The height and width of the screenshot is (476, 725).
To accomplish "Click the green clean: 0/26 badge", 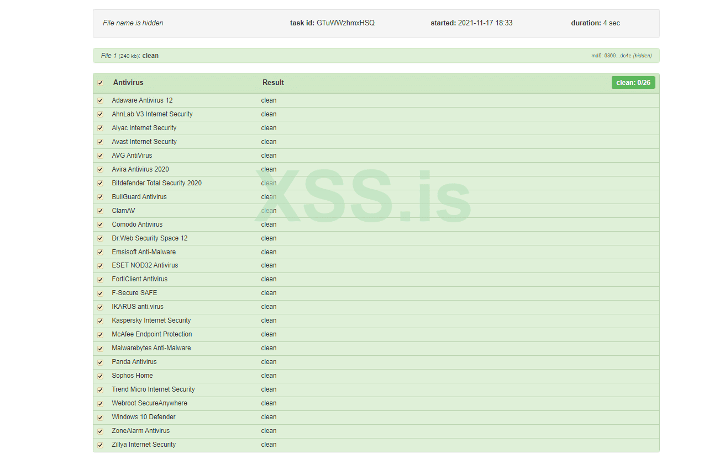I will tap(633, 83).
